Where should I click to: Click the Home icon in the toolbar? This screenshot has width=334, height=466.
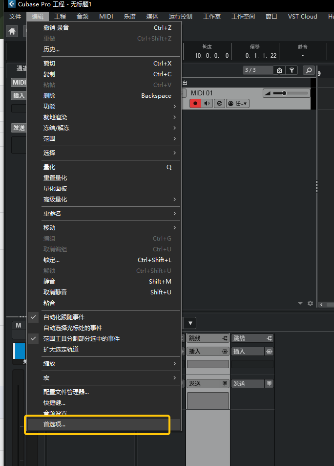pyautogui.click(x=12, y=31)
